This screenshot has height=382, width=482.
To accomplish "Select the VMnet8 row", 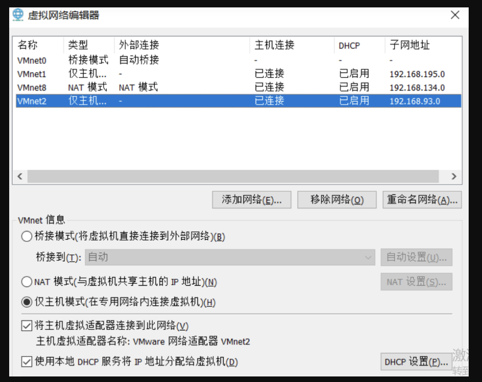I will 238,88.
